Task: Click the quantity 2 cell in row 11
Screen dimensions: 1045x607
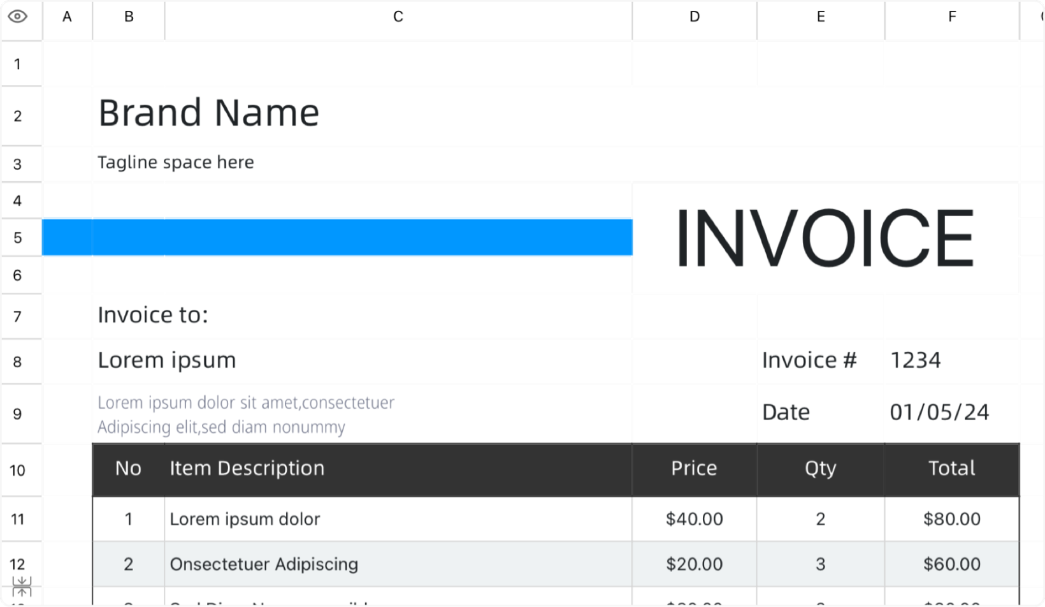Action: [x=821, y=519]
